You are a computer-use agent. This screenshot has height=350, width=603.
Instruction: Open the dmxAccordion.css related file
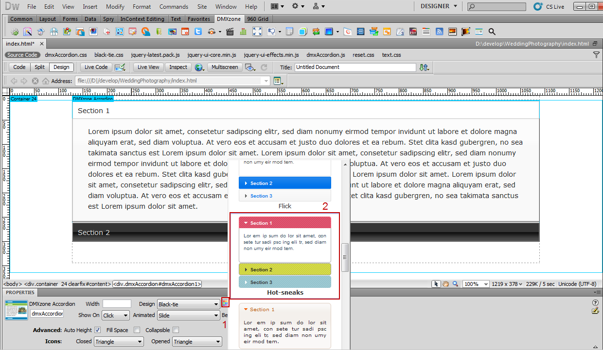pos(66,55)
